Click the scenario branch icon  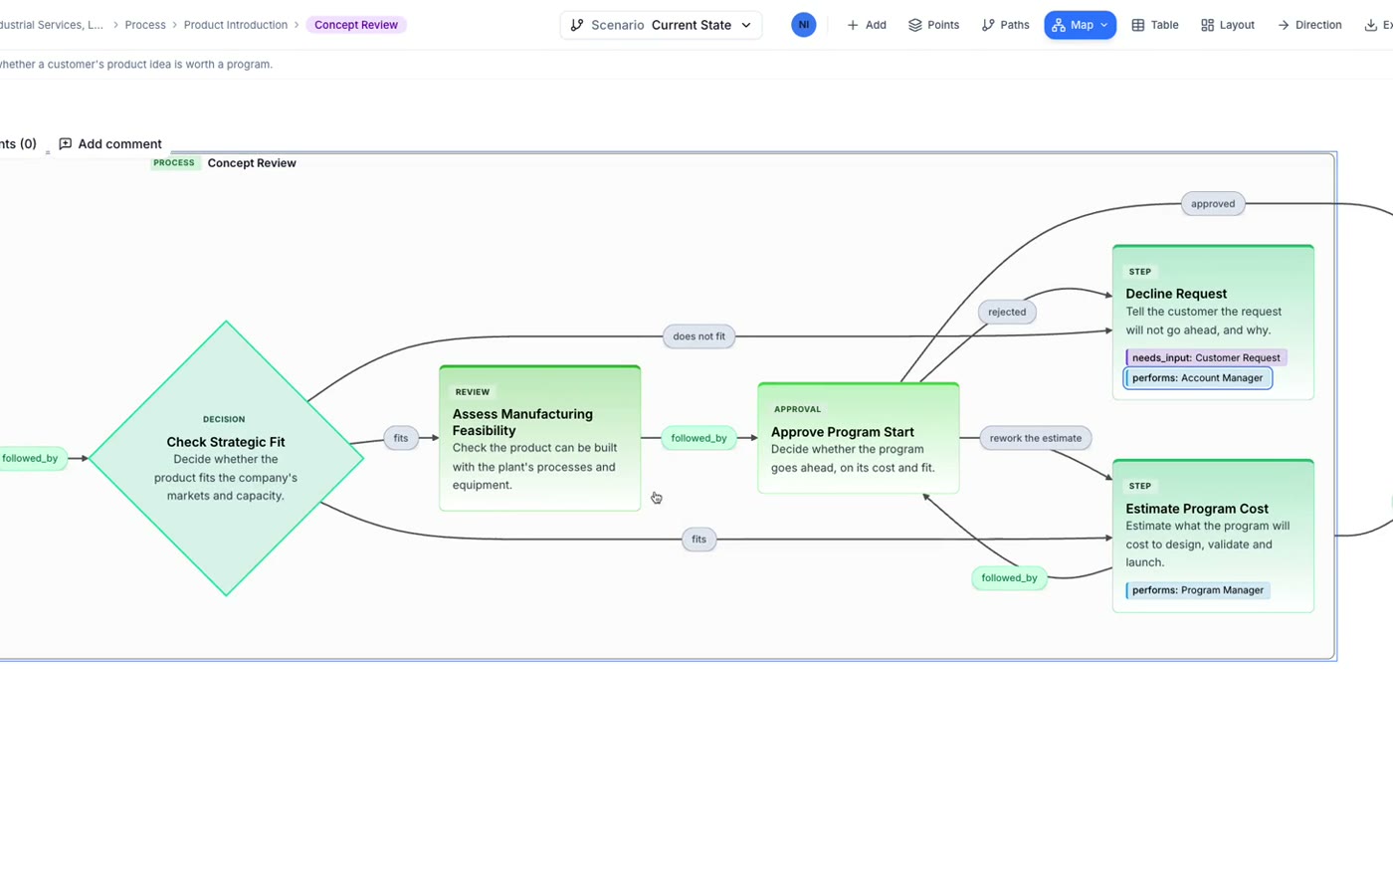(x=577, y=25)
